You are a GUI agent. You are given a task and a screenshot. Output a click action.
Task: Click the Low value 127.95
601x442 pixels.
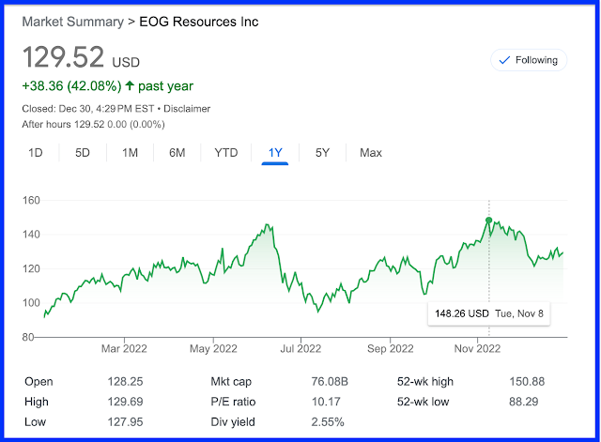click(x=125, y=422)
